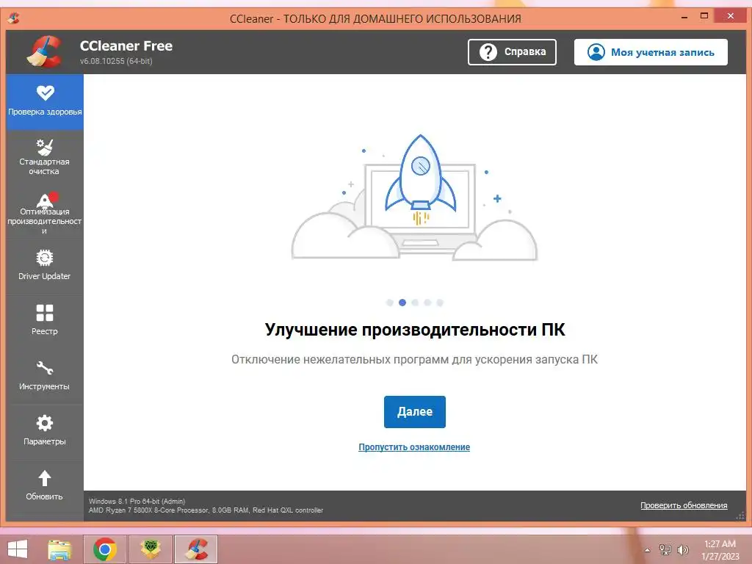752x564 pixels.
Task: Open the Инструменты wrench section
Action: tap(45, 377)
